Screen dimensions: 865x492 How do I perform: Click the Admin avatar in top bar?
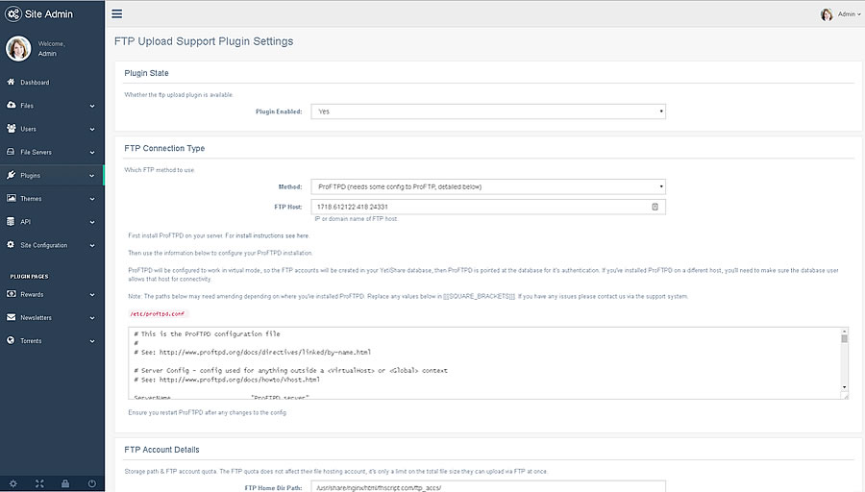pos(827,14)
